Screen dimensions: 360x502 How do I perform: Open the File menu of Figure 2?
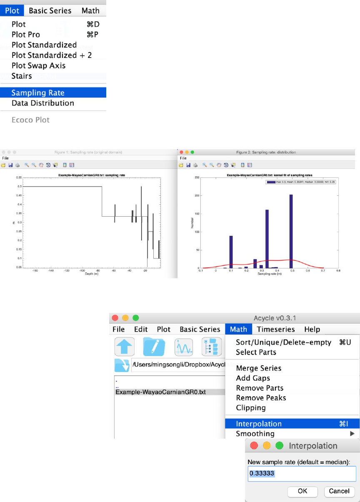point(183,158)
